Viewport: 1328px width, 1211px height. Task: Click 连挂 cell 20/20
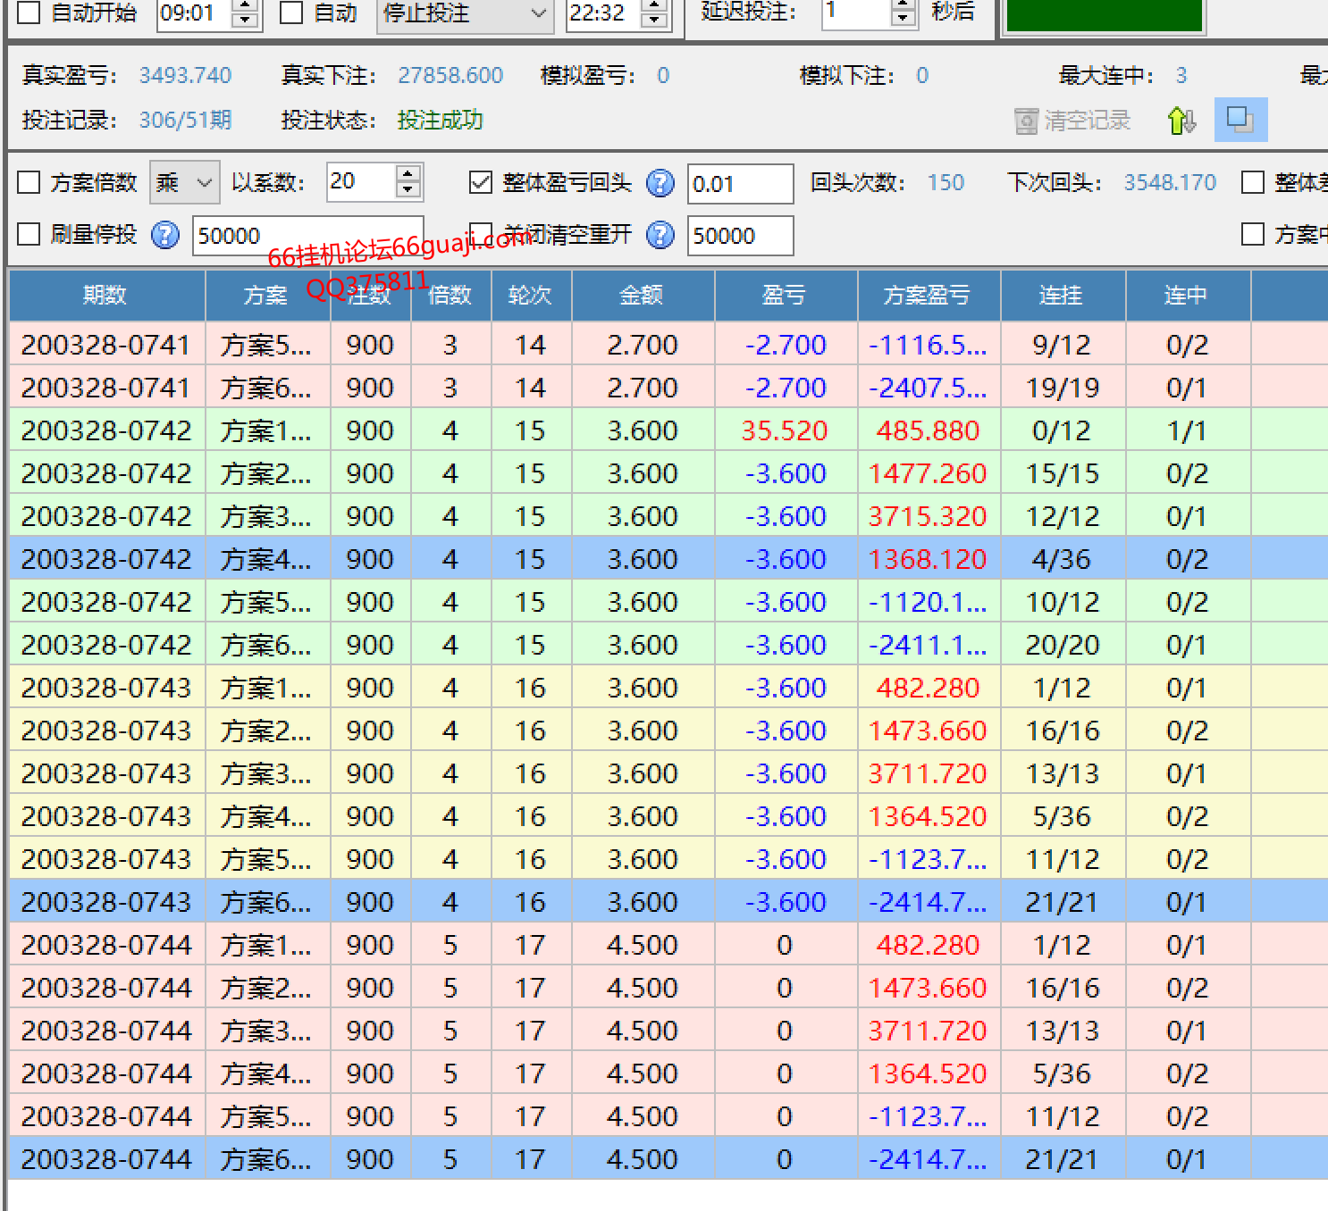pyautogui.click(x=1062, y=646)
